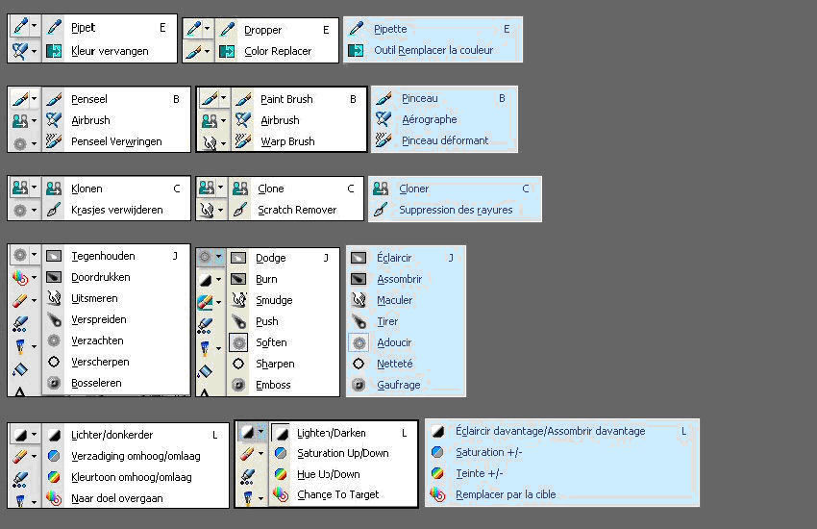Click the paintbrush icon beside 'Penseel'
This screenshot has height=529, width=817.
(54, 99)
